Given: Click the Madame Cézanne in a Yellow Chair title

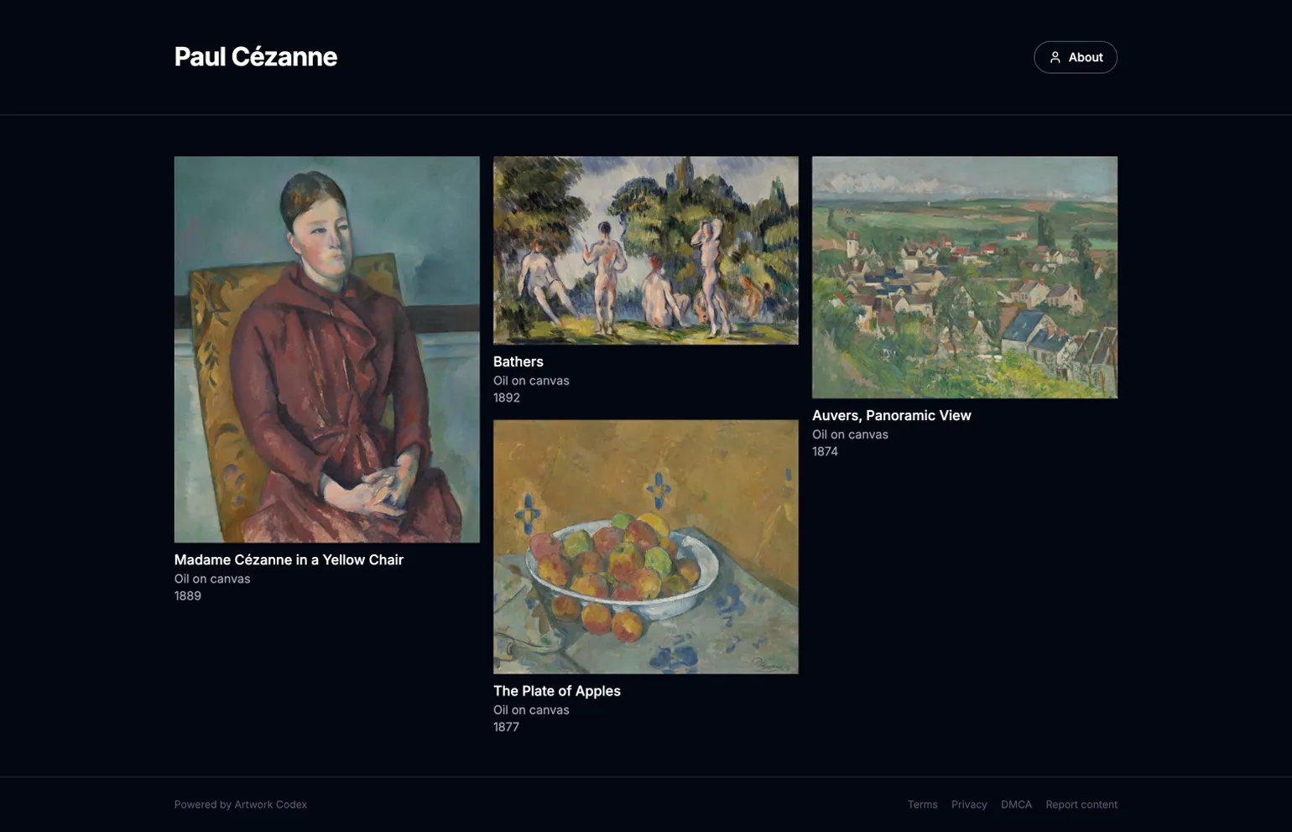Looking at the screenshot, I should click(x=289, y=559).
